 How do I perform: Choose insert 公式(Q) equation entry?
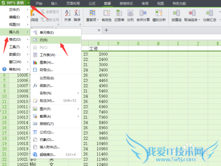tap(56, 132)
